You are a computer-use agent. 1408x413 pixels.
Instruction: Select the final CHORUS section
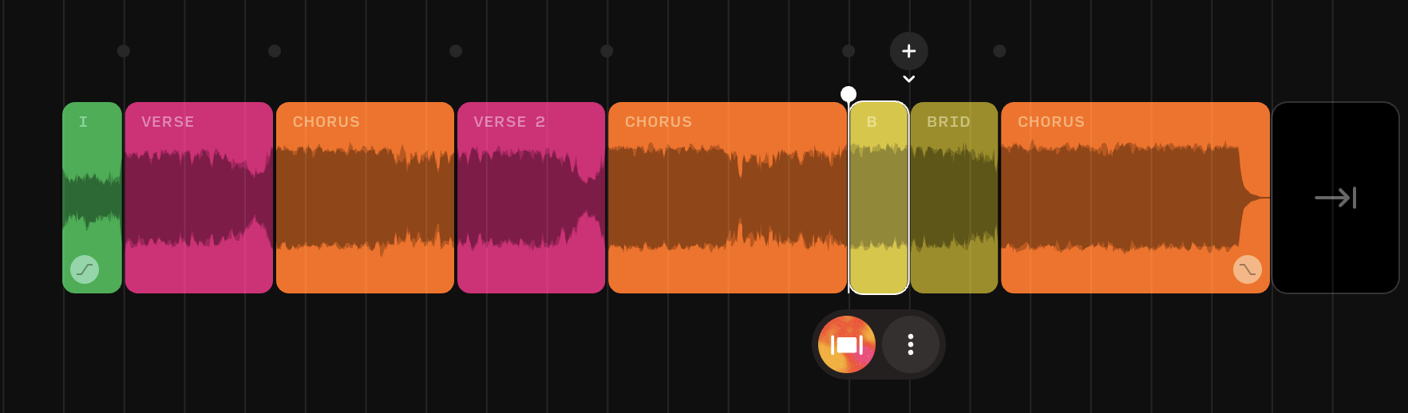(1135, 198)
